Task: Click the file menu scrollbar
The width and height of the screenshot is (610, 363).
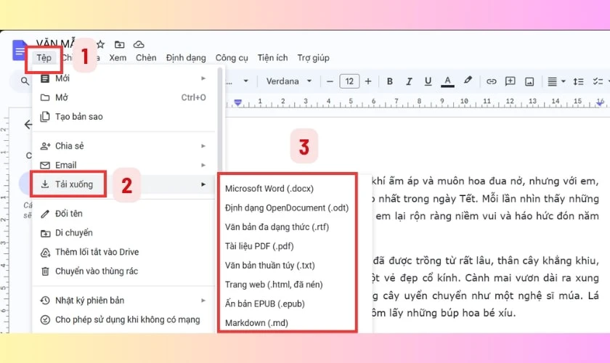Action: pos(220,121)
